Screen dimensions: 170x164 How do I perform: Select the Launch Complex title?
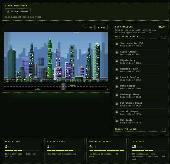130,77
